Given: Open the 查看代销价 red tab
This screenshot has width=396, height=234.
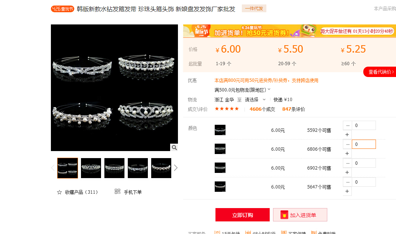Looking at the screenshot, I should [x=380, y=72].
